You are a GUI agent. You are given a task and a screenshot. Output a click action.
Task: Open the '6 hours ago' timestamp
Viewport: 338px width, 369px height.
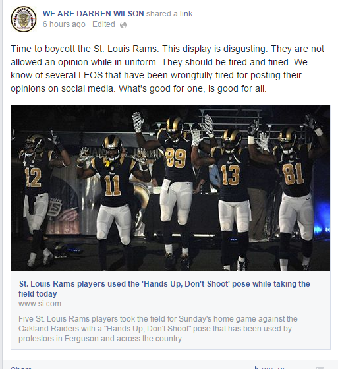pyautogui.click(x=64, y=24)
